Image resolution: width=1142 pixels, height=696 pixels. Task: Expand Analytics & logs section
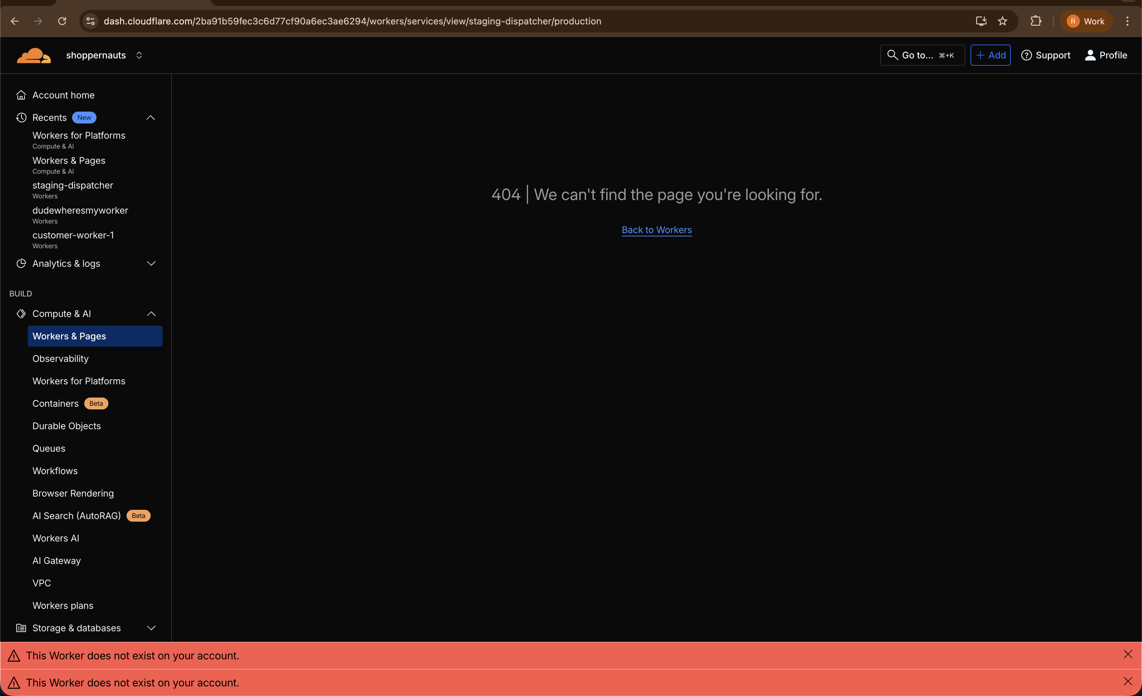tap(151, 263)
